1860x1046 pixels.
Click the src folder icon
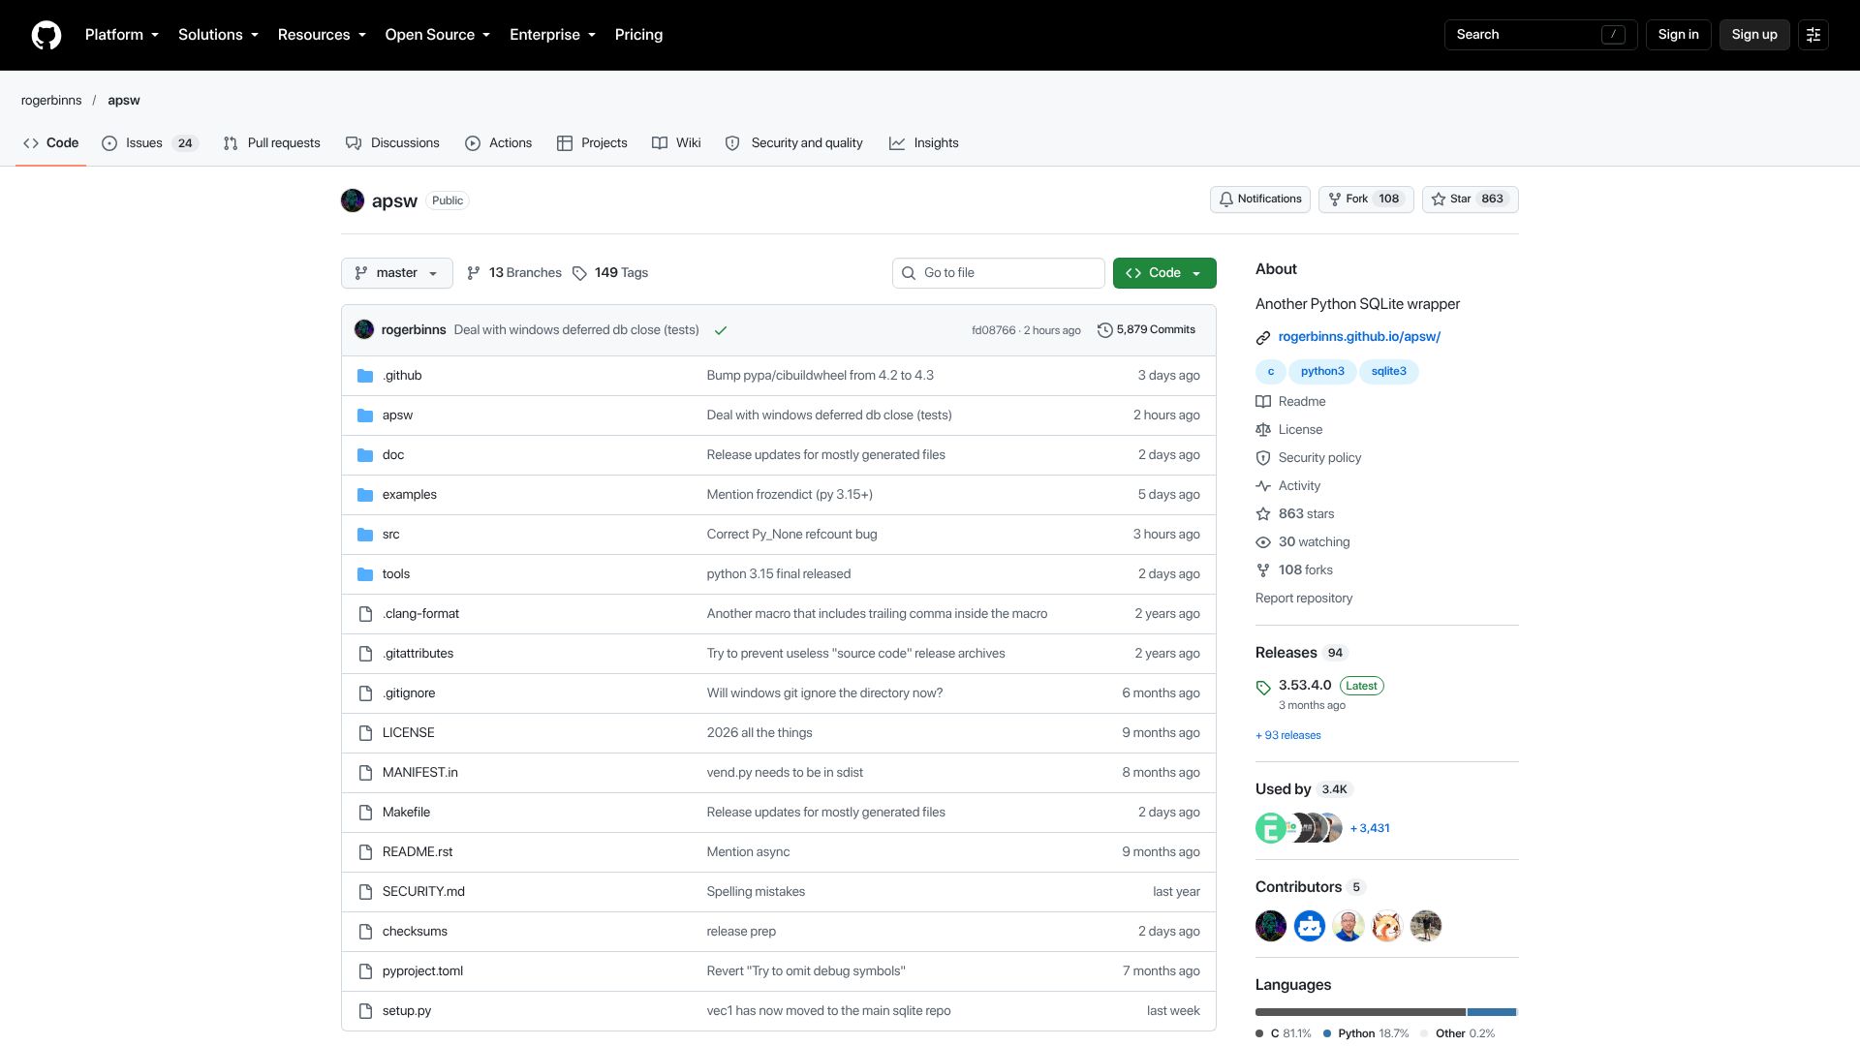(365, 535)
